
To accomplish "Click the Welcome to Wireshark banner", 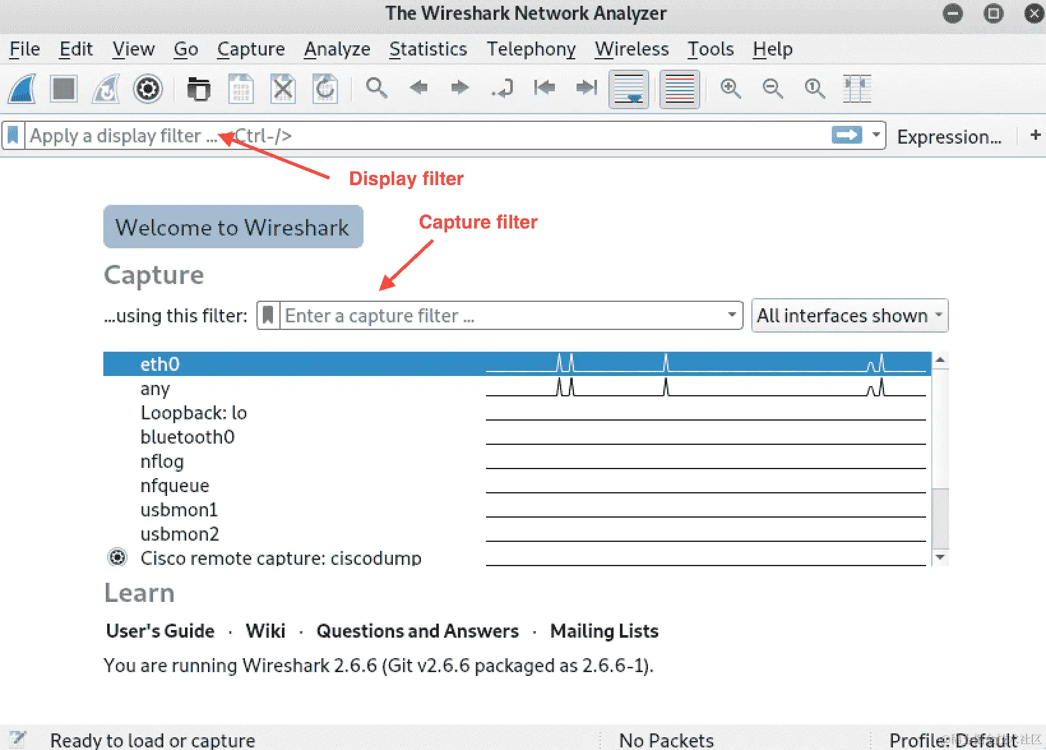I will [x=233, y=227].
